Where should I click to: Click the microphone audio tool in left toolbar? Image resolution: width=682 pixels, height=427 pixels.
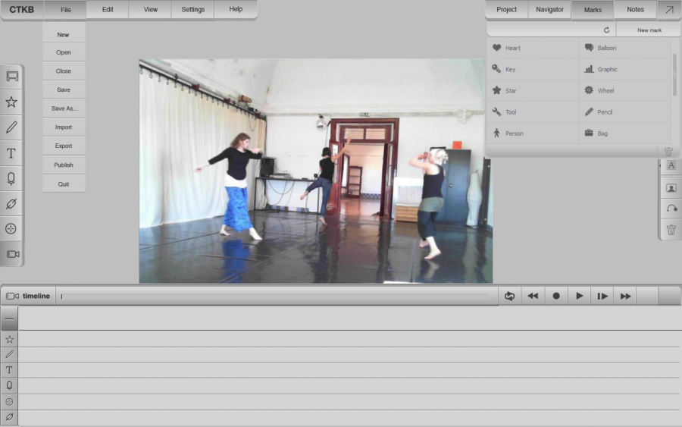point(11,178)
